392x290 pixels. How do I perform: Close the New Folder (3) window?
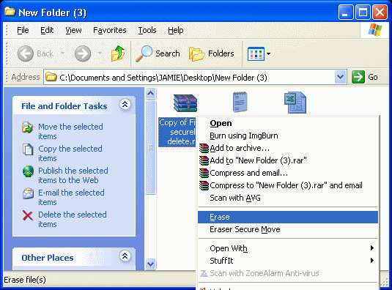click(x=380, y=12)
